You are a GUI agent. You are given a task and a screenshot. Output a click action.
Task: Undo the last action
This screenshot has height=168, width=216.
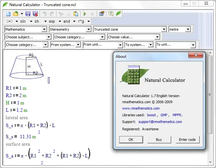44,14
